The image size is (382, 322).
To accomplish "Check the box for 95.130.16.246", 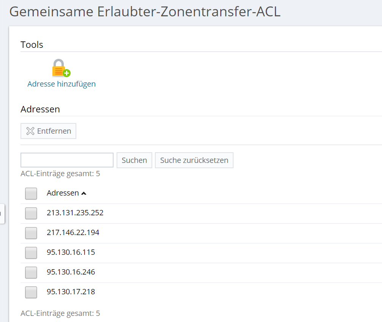I will 31,272.
